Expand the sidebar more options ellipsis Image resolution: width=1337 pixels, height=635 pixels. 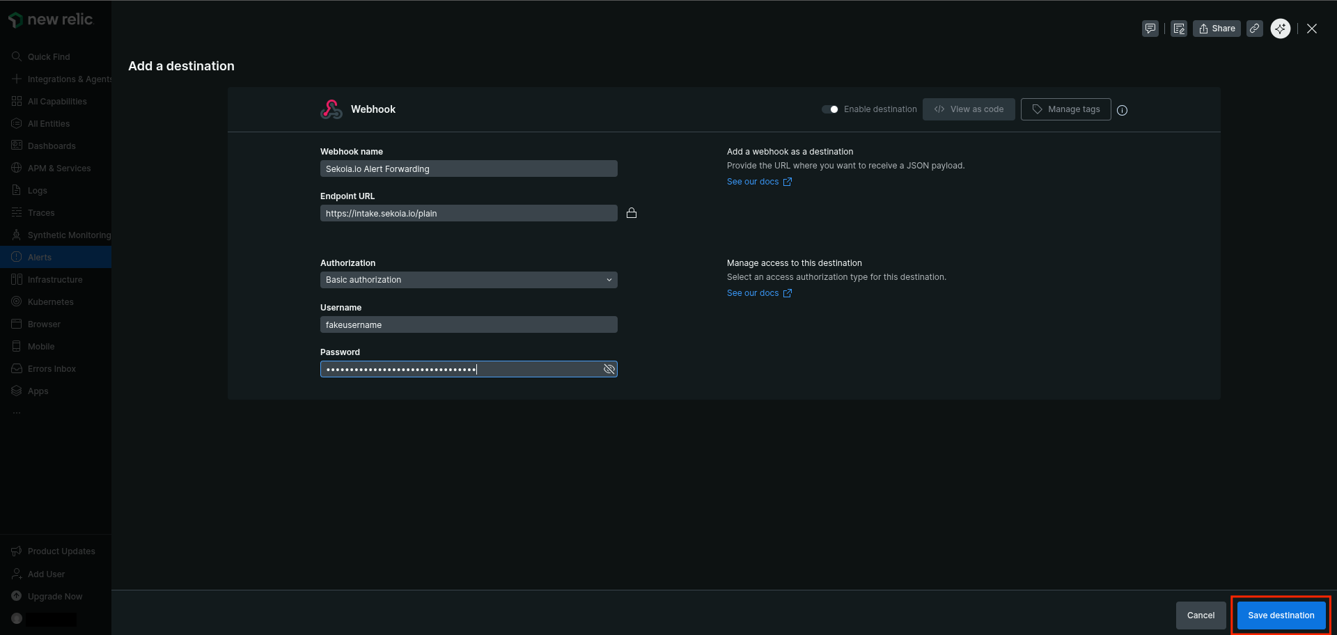(x=17, y=413)
